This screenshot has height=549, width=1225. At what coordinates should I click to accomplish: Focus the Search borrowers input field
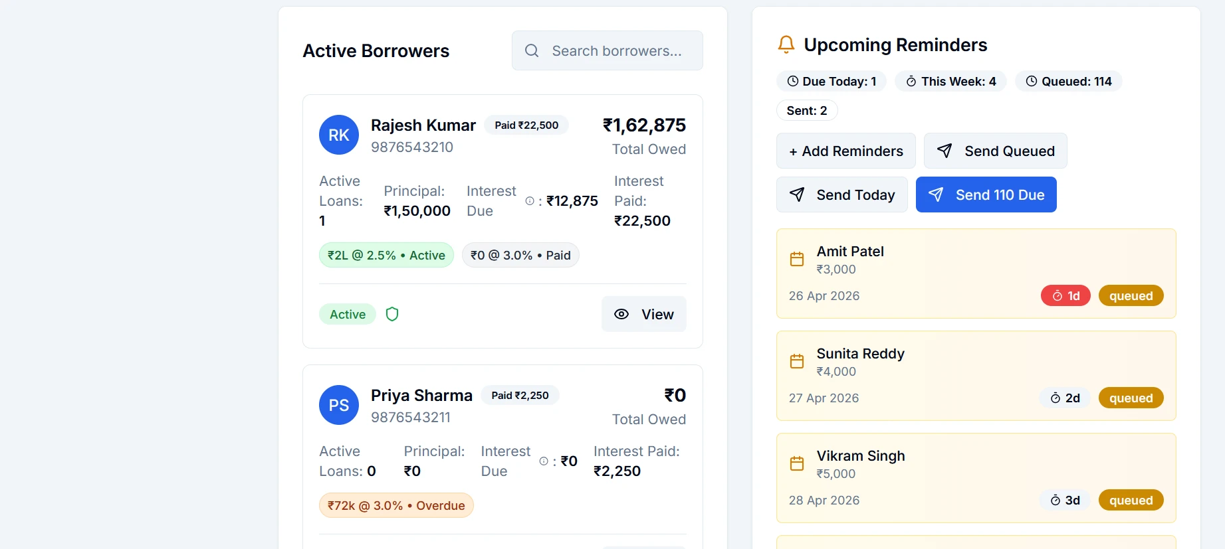608,50
